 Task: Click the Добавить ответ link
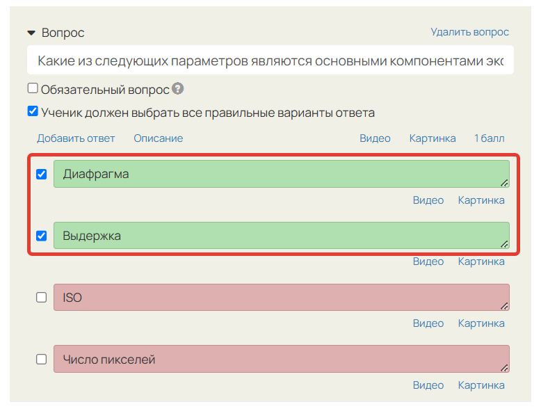click(76, 138)
